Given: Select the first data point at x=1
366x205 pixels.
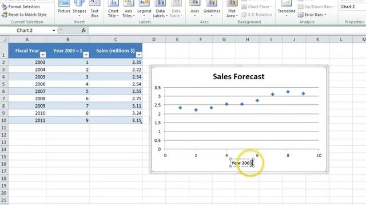Looking at the screenshot, I should click(x=180, y=108).
